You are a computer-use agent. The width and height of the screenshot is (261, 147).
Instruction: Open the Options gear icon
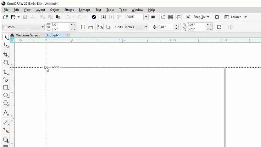217,17
